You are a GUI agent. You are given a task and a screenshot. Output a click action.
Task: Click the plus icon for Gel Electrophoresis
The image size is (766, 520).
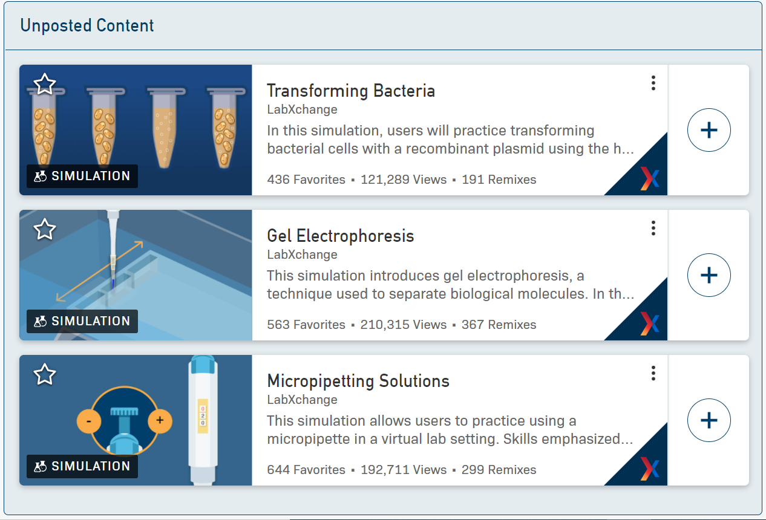[x=709, y=275]
